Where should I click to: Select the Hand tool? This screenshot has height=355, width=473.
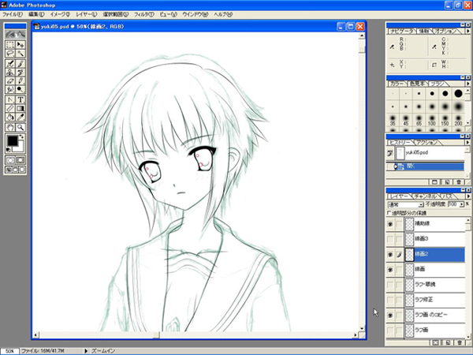point(10,127)
